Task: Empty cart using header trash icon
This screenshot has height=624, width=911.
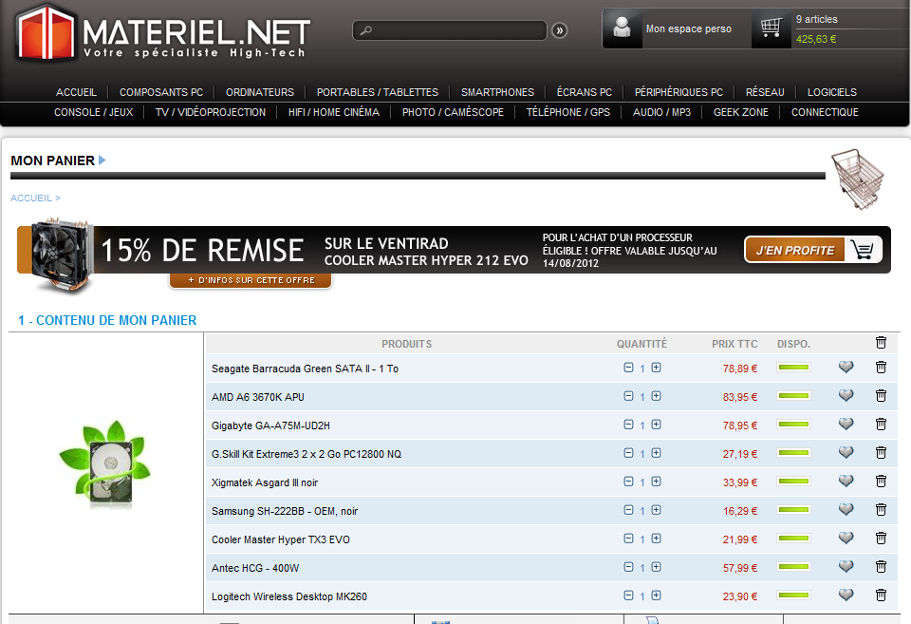Action: [881, 343]
